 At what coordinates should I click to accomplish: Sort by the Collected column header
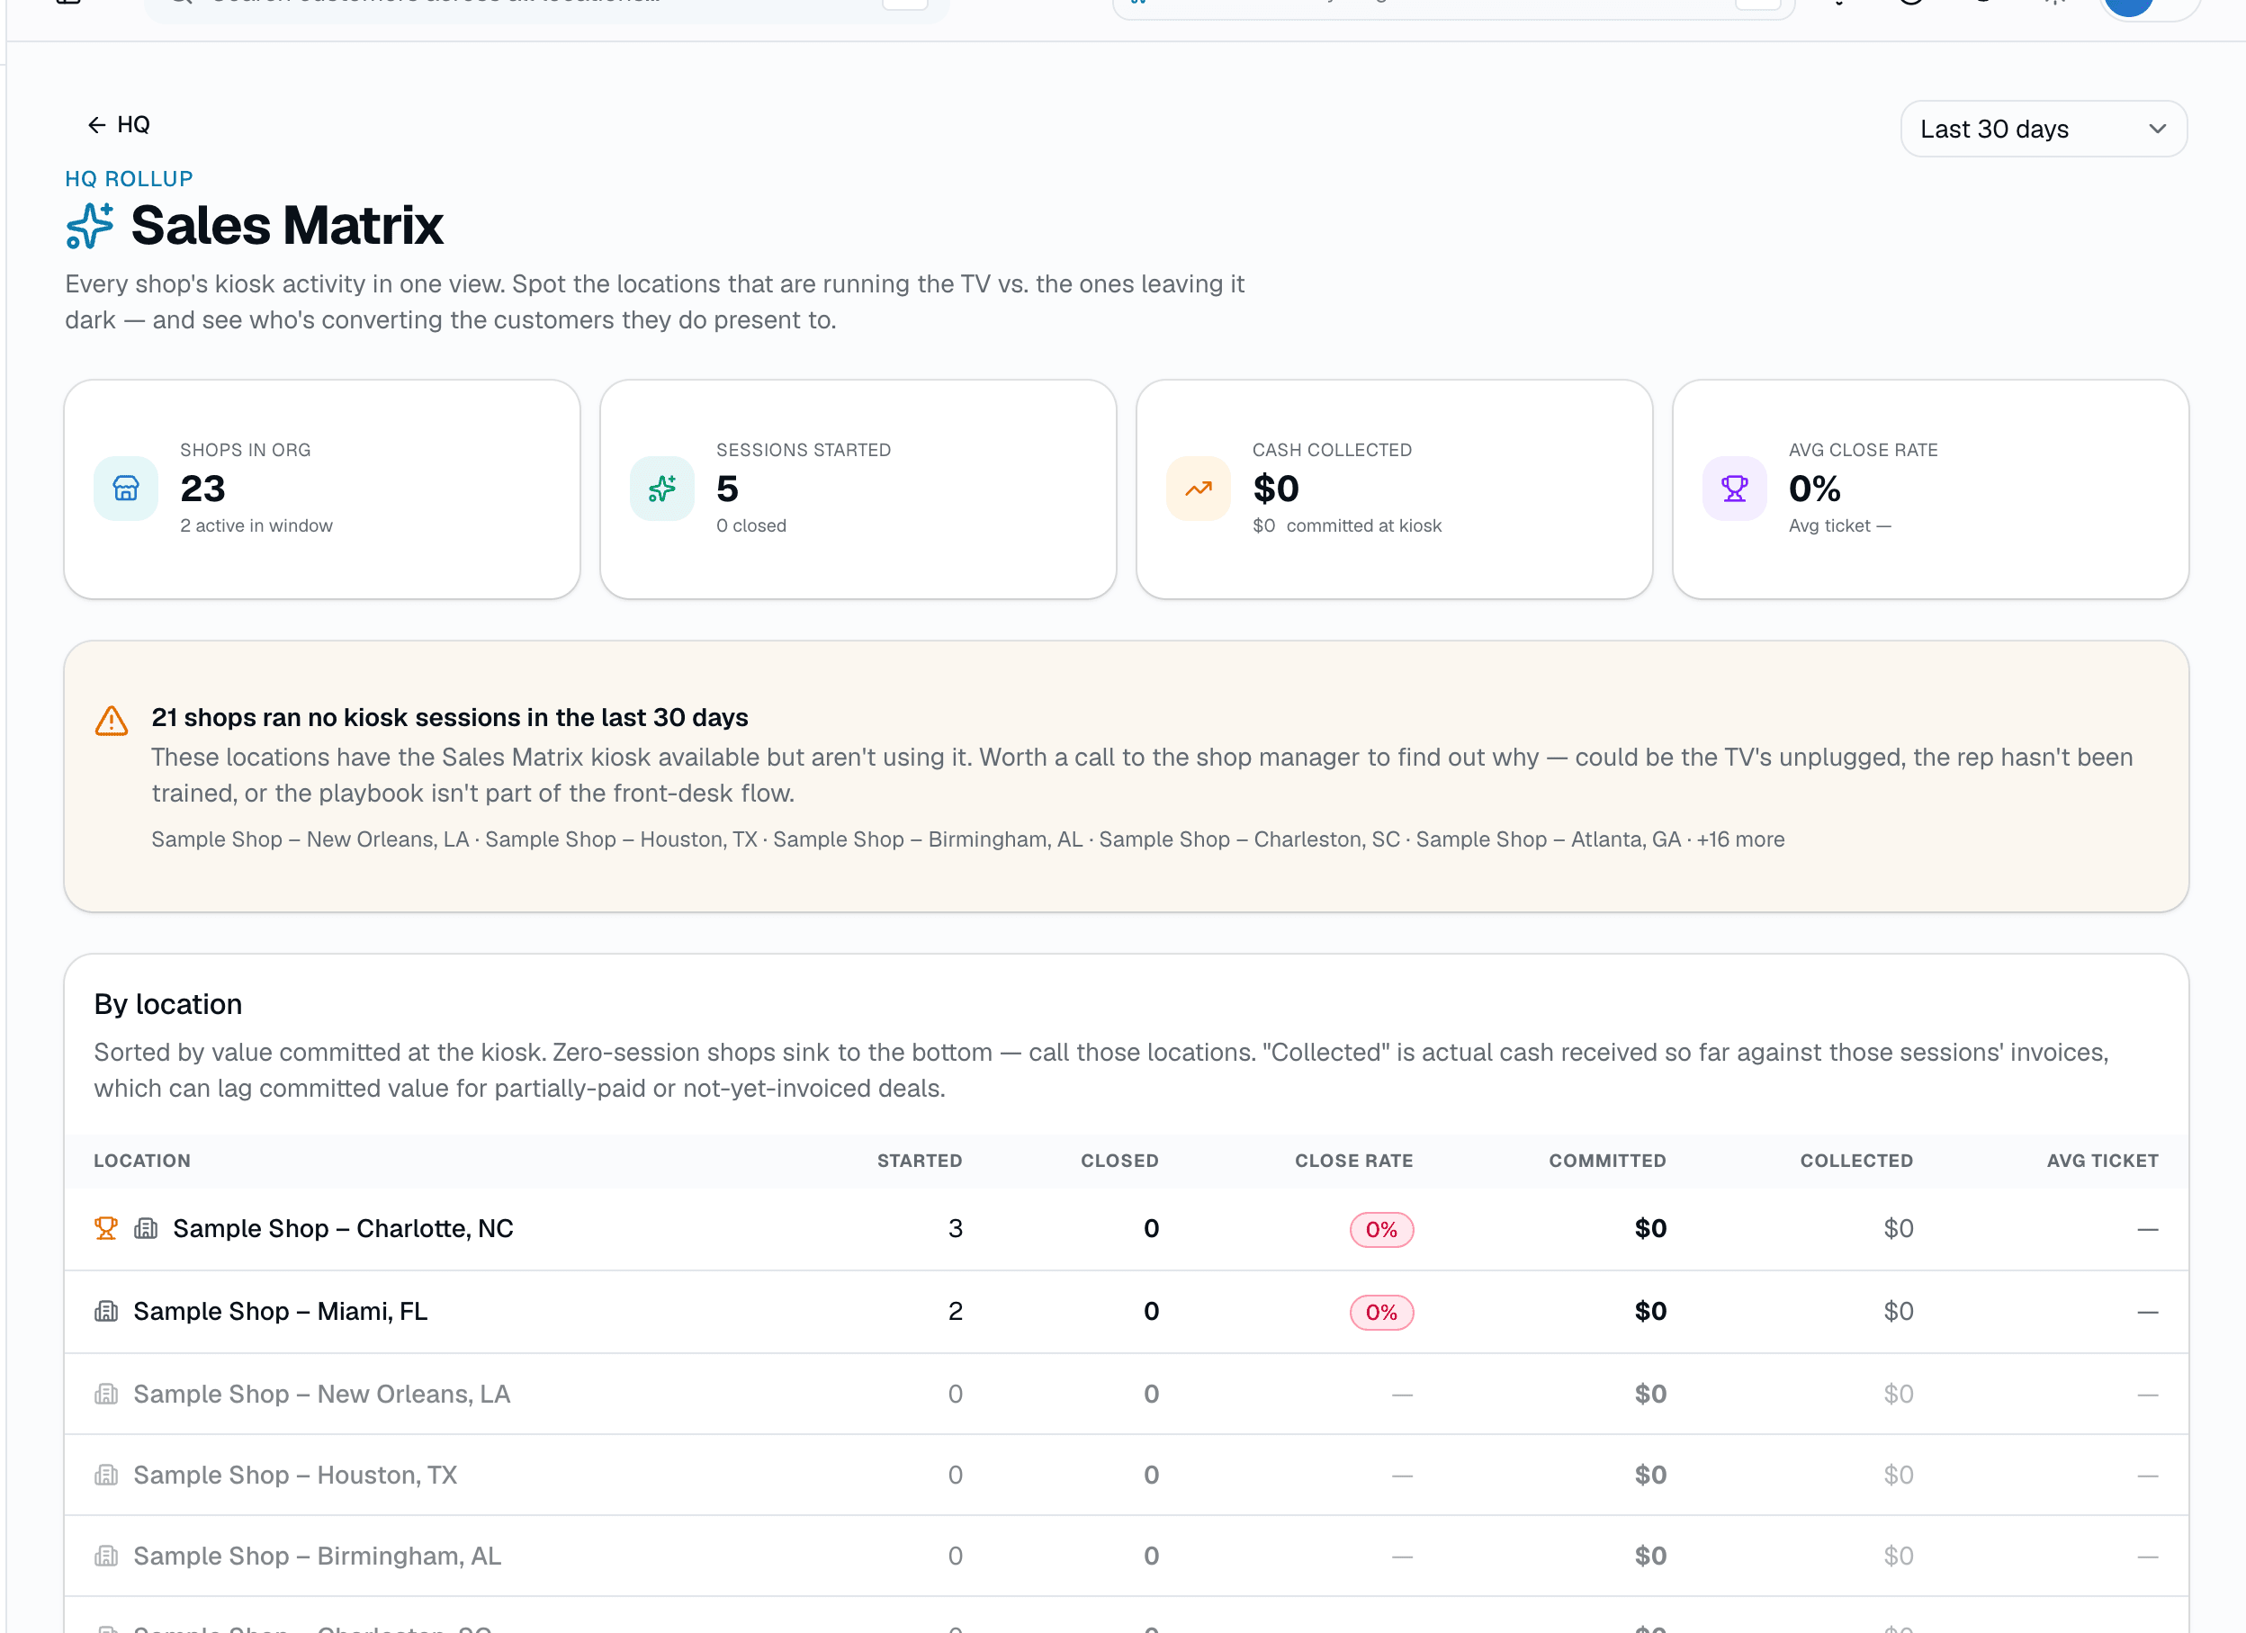tap(1855, 1161)
